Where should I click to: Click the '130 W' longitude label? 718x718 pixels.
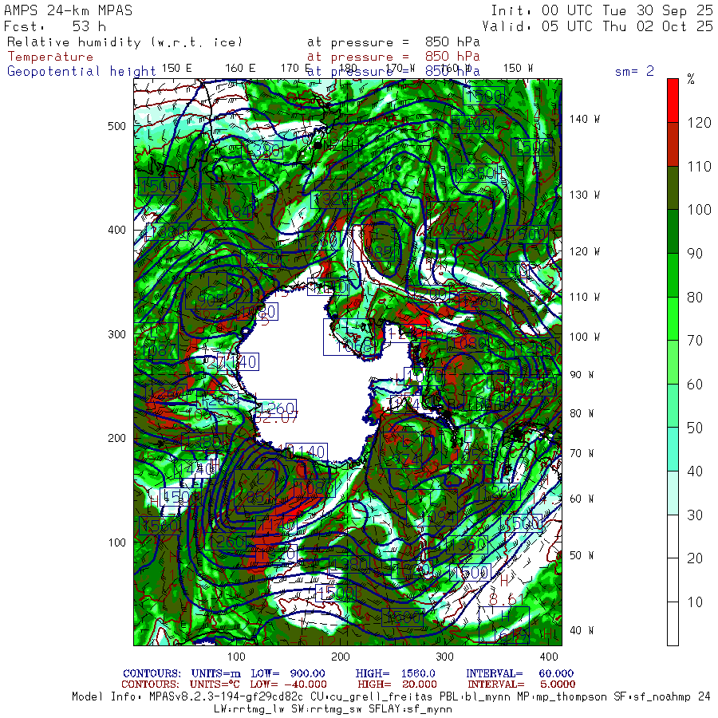(584, 195)
